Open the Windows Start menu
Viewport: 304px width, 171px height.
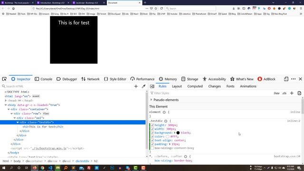click(x=4, y=168)
